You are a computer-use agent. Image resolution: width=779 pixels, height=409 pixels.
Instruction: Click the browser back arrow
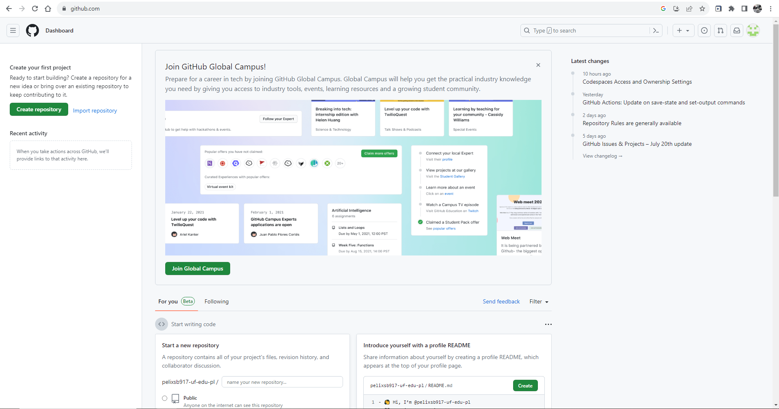[9, 9]
